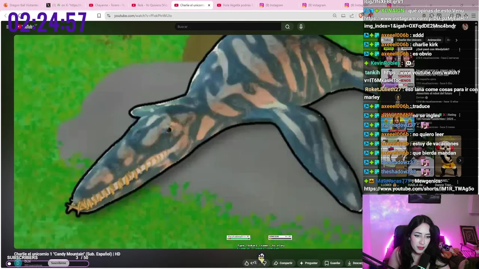Viewport: 479px width, 269px height.
Task: Click the Brave shield icon
Action: tap(361, 16)
